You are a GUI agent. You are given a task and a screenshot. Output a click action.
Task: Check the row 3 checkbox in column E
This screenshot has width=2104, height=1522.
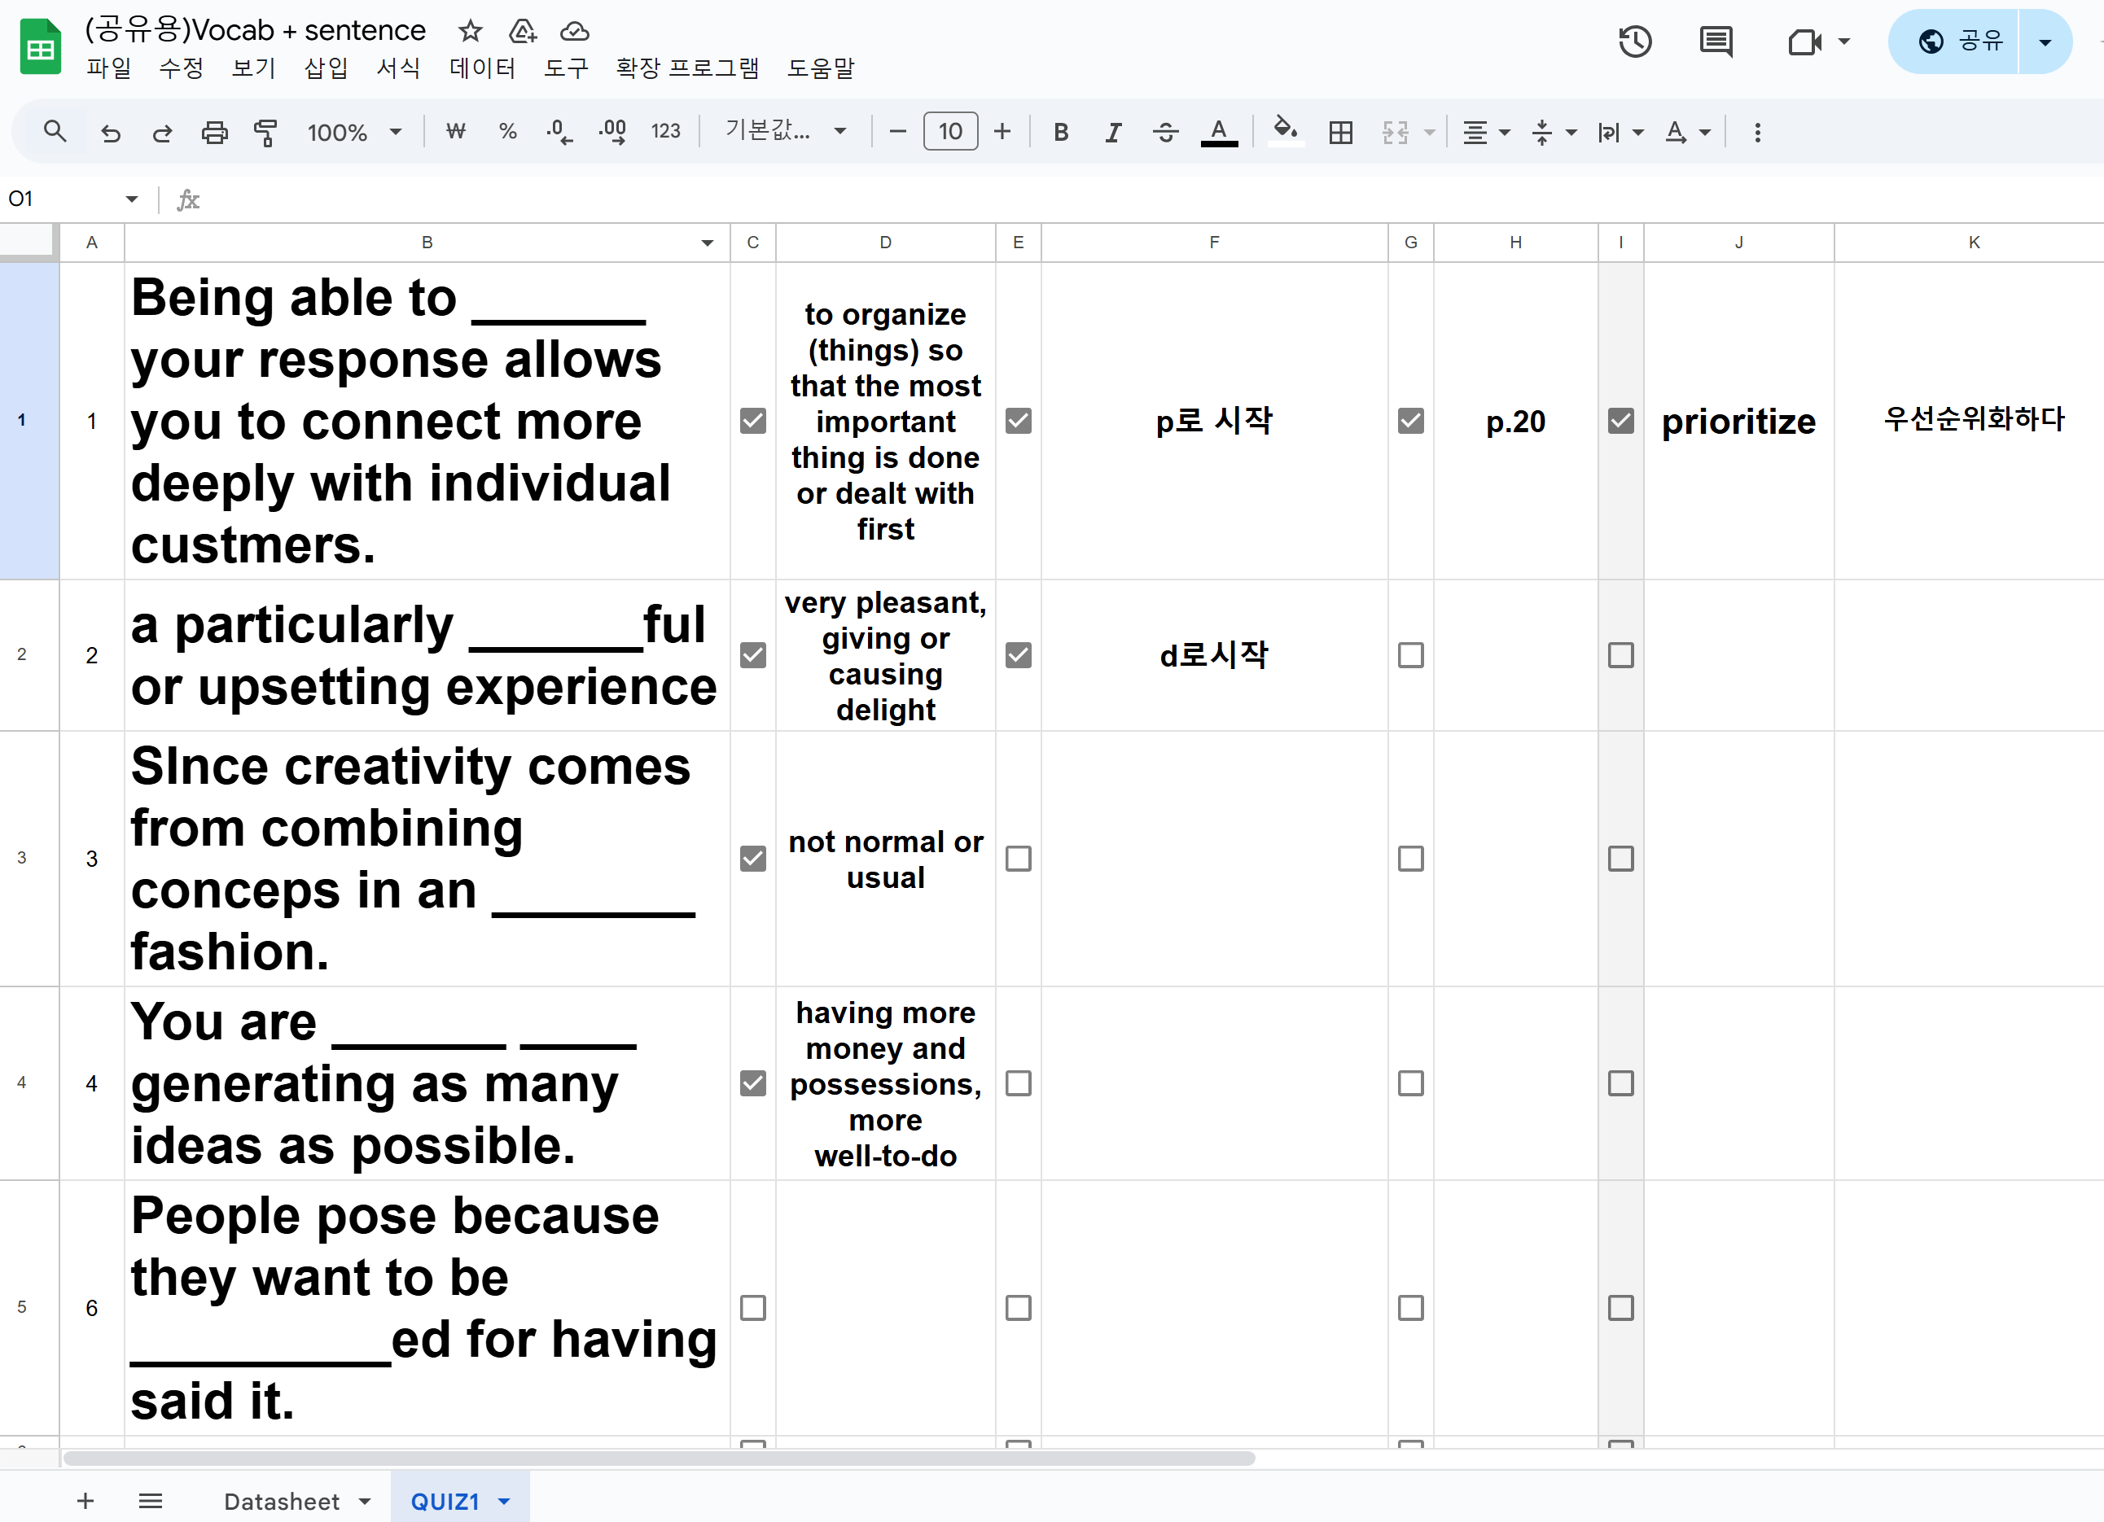click(1018, 859)
